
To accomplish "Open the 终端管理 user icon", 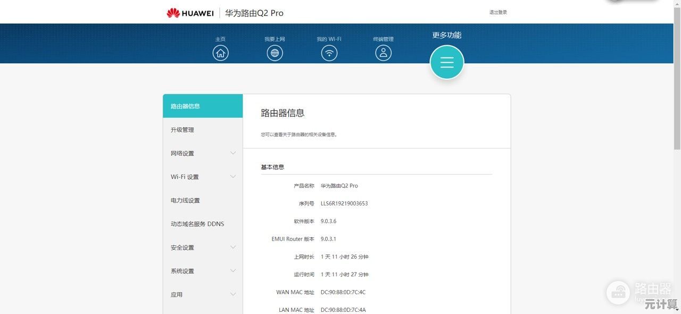I will click(383, 53).
